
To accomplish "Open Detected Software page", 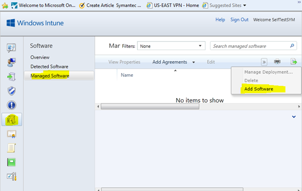I will 49,67.
